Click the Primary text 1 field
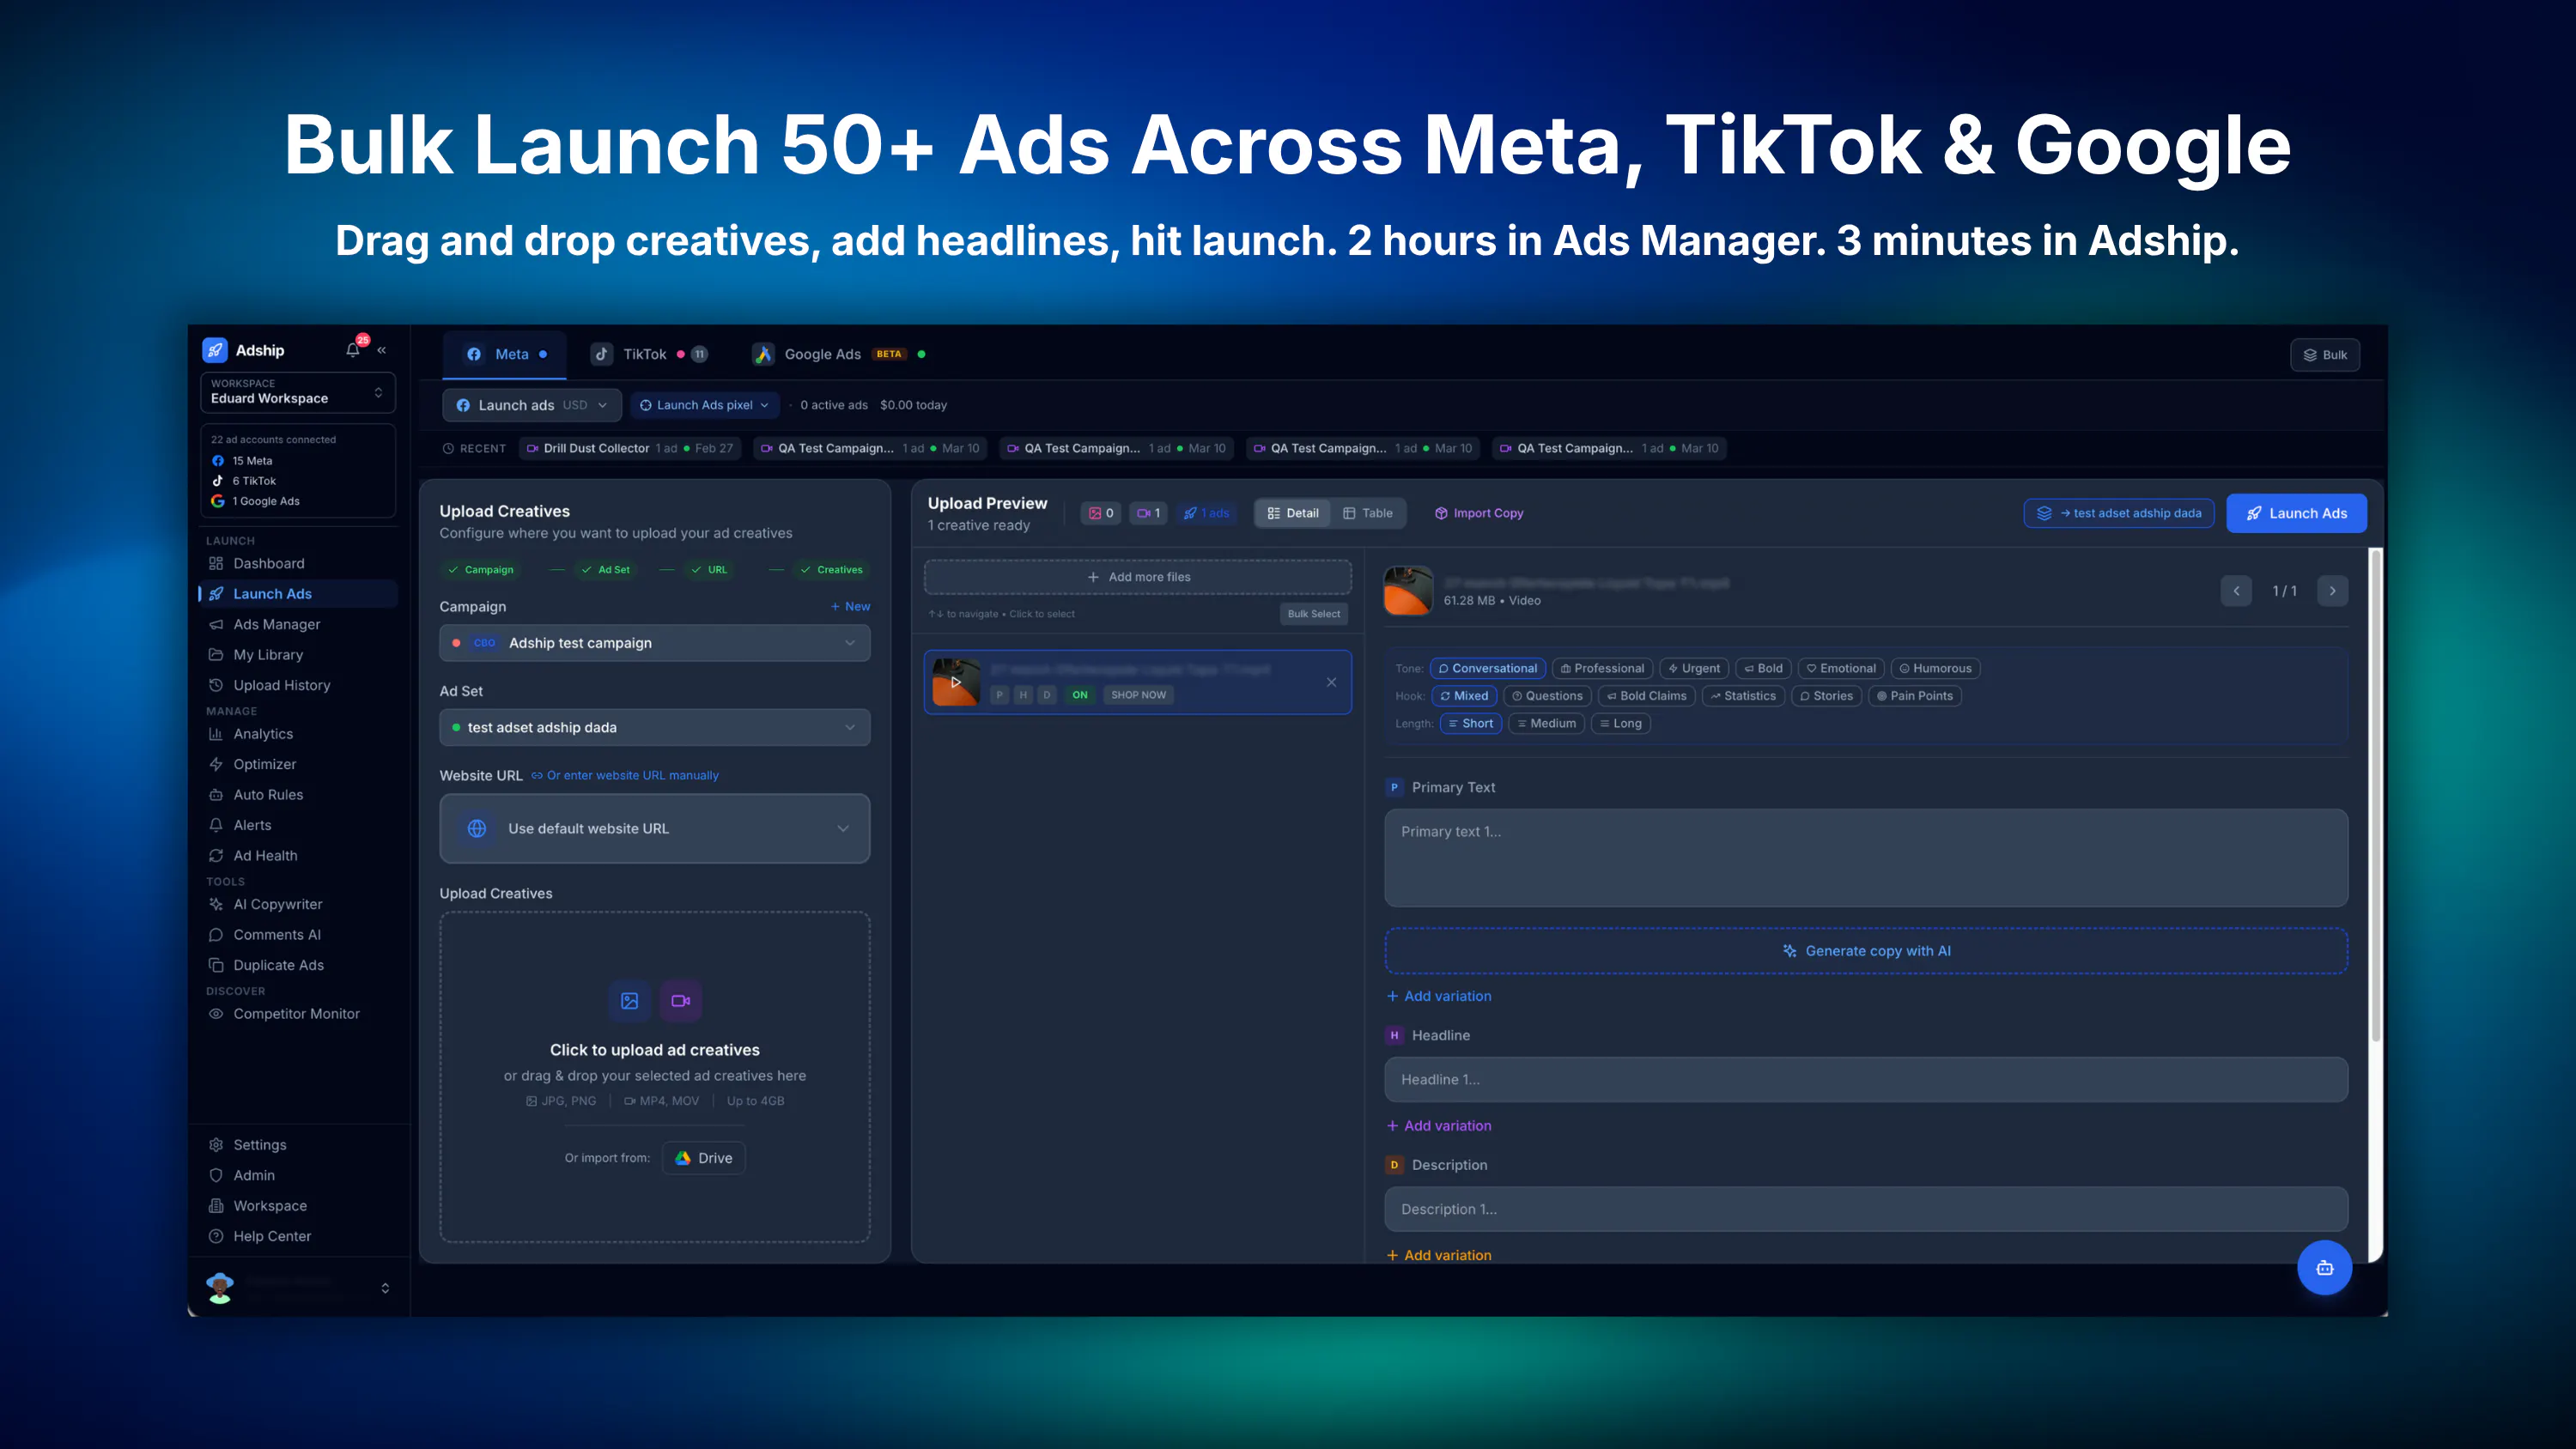 pyautogui.click(x=1866, y=858)
